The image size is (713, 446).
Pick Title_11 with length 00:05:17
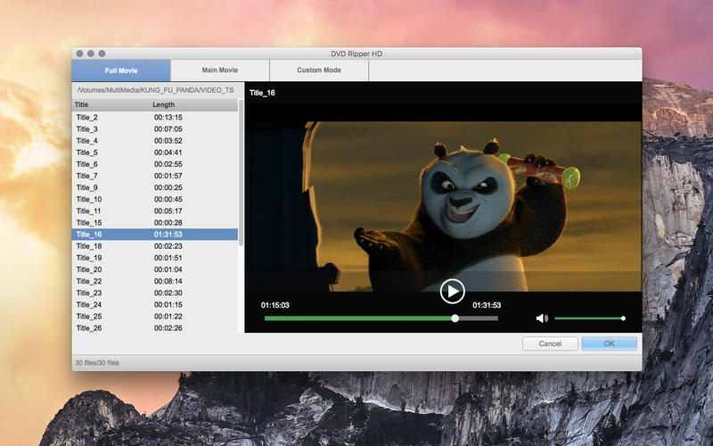click(x=155, y=211)
